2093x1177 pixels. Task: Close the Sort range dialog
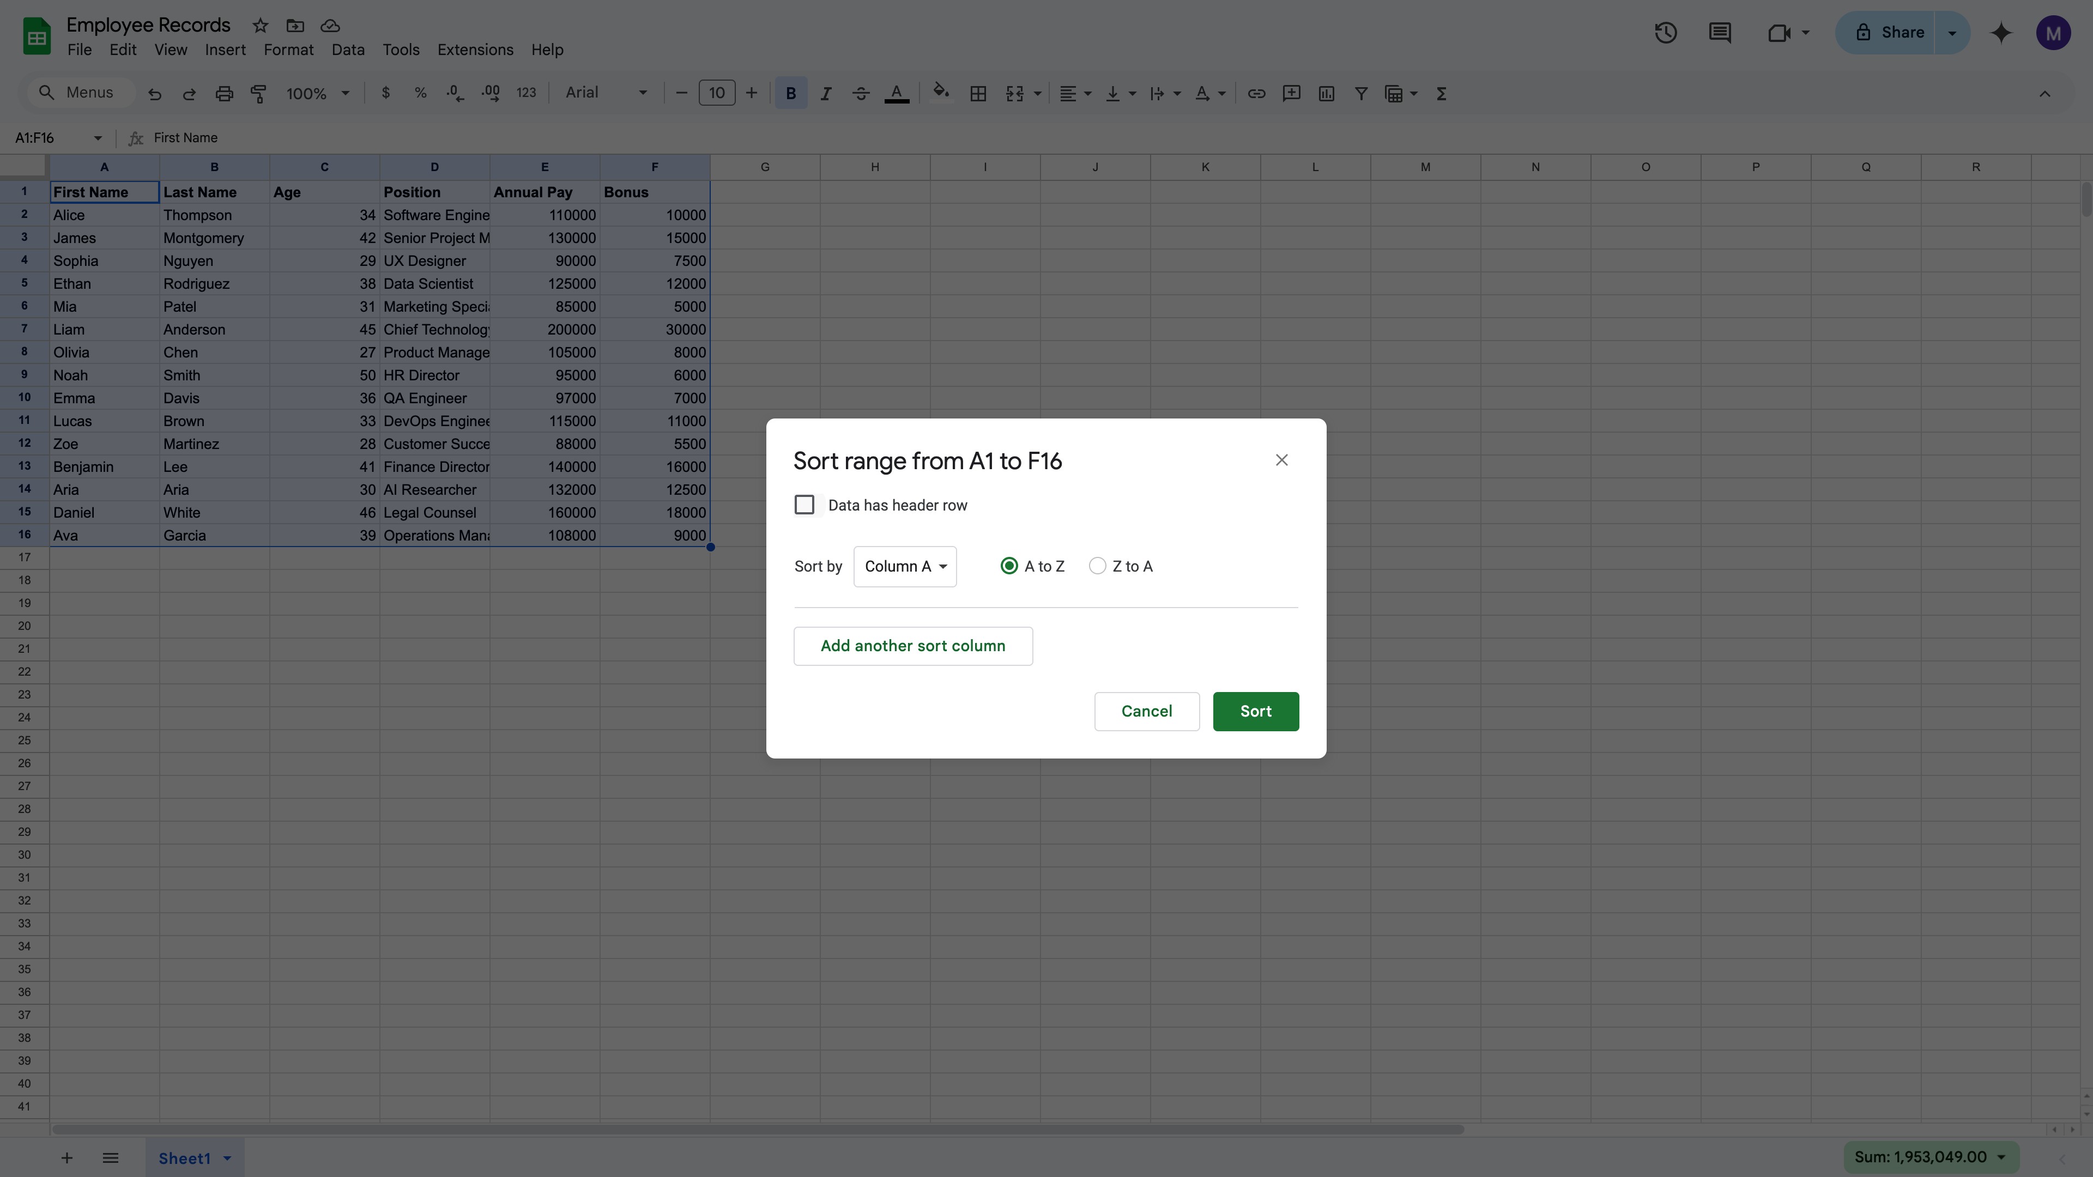(x=1281, y=460)
